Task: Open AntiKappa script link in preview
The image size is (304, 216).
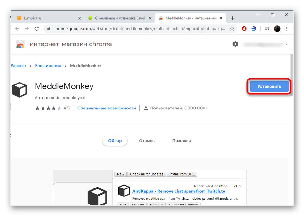Action: [x=179, y=191]
